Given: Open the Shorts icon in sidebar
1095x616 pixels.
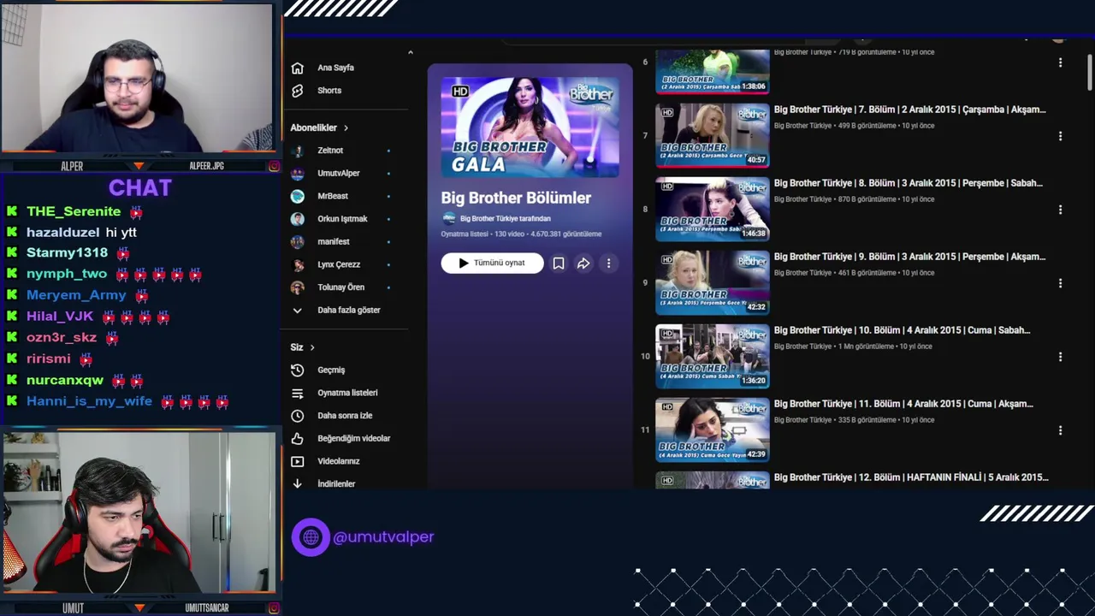Looking at the screenshot, I should [x=297, y=91].
